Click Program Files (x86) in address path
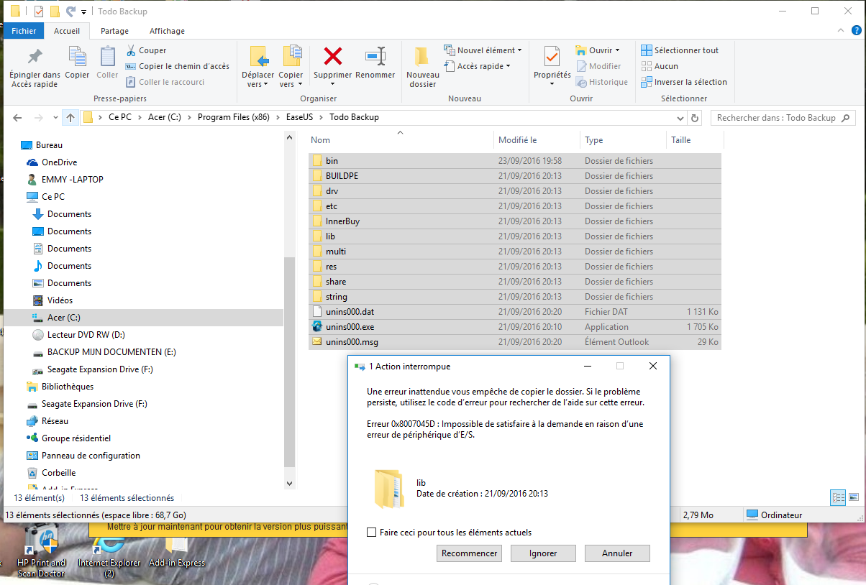Viewport: 866px width, 585px height. (234, 117)
